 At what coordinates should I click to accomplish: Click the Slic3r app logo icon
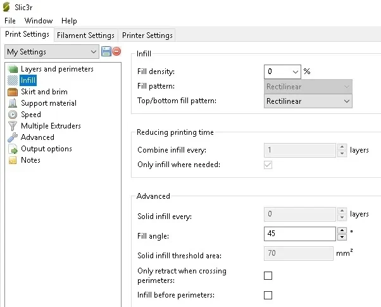[6, 7]
